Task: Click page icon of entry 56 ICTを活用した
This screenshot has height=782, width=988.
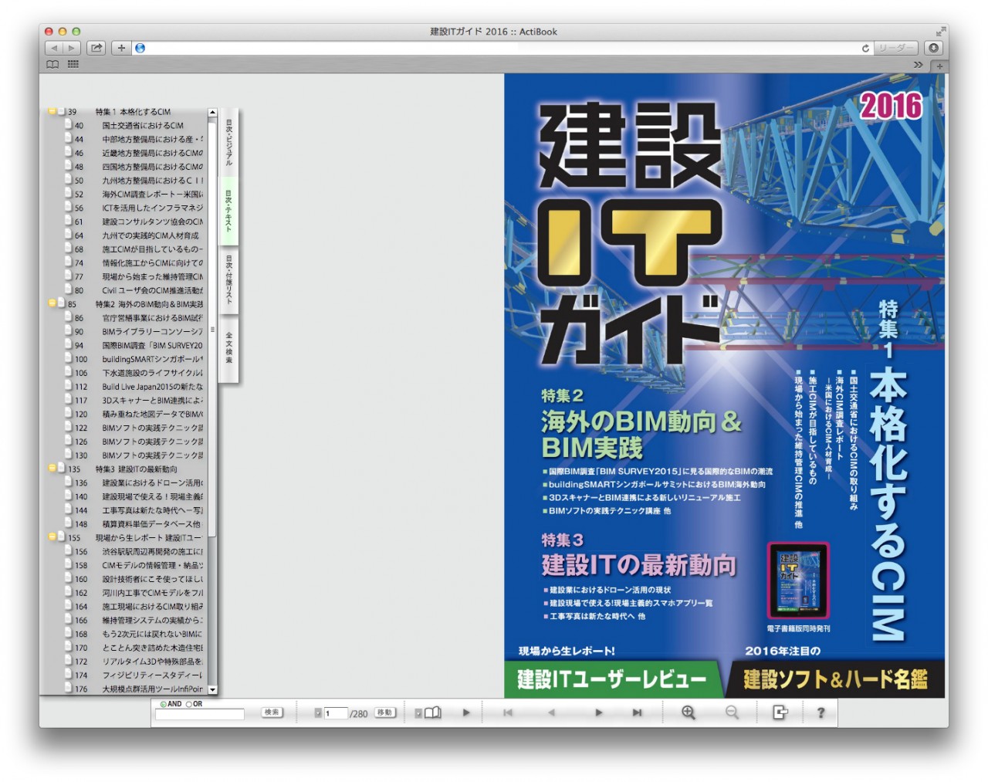Action: [x=69, y=207]
